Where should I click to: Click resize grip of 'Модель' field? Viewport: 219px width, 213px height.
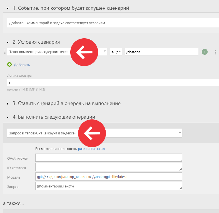(181, 179)
